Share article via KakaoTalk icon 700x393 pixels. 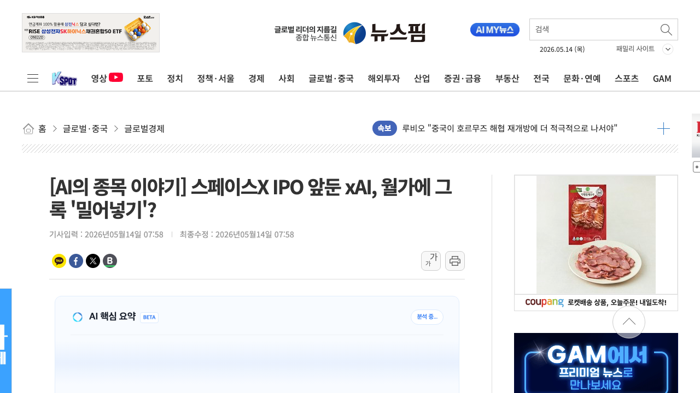click(x=59, y=261)
